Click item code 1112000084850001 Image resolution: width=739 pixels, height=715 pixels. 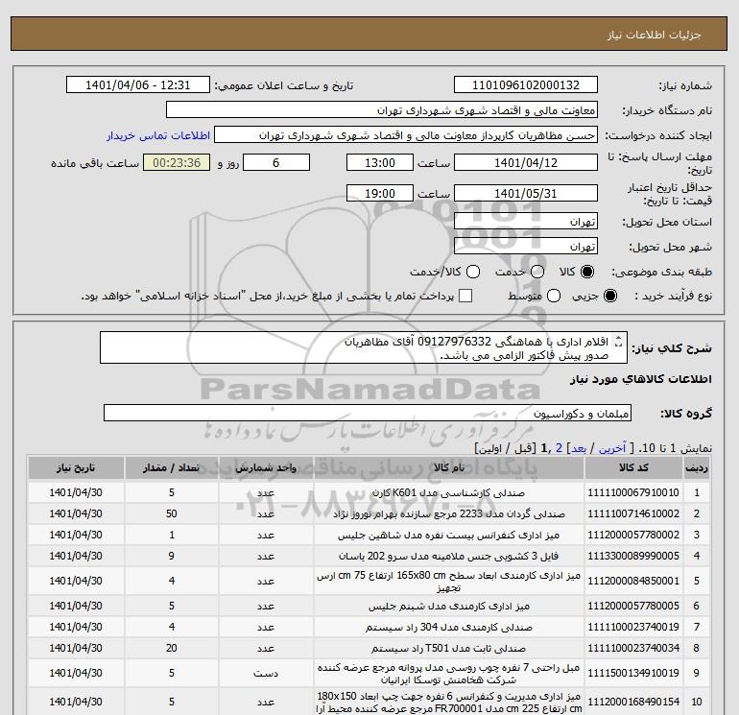633,582
